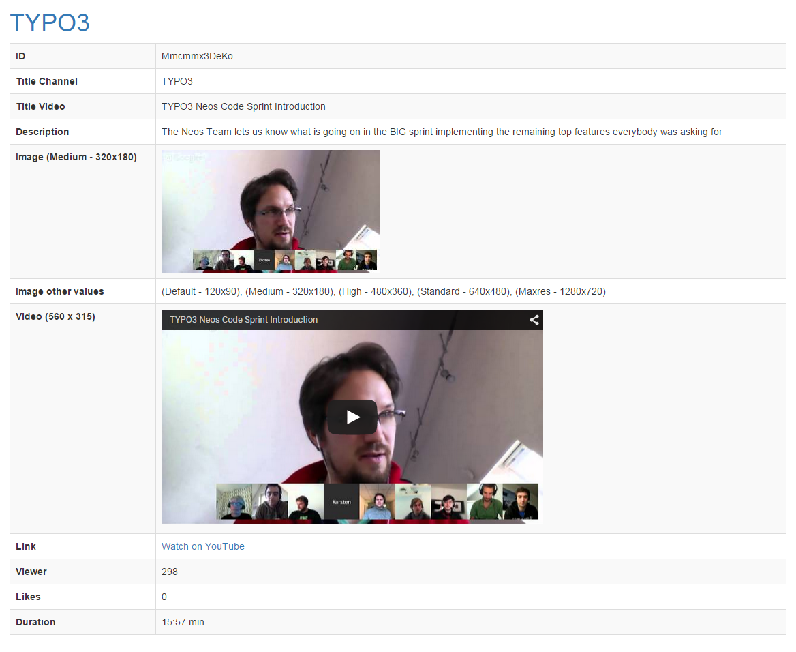Click the Description label

point(42,132)
